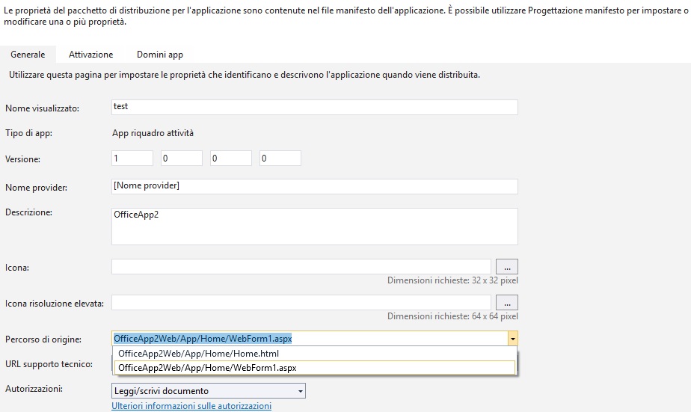Open the Attivazione tab
Viewport: 691px width, 412px height.
point(90,54)
